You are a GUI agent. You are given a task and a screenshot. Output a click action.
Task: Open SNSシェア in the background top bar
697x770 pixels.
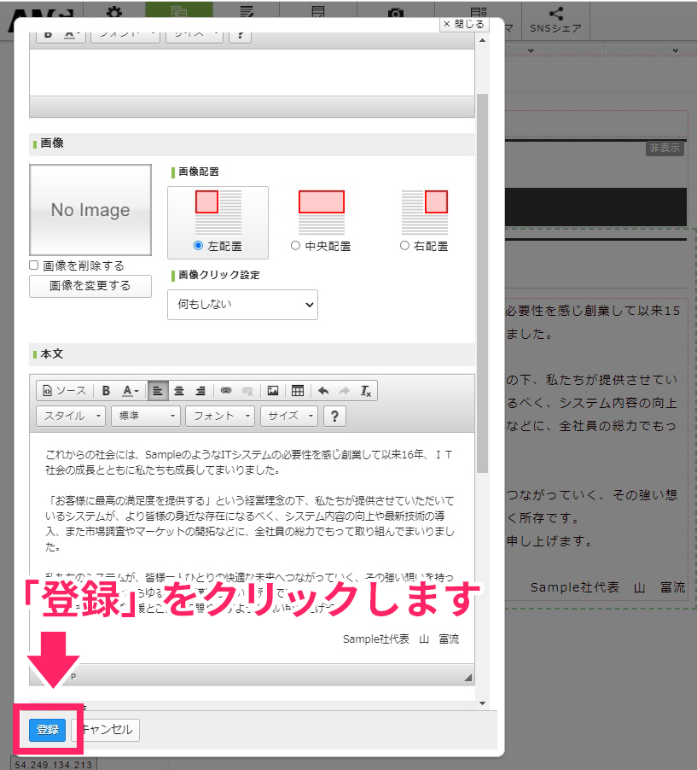(x=555, y=20)
